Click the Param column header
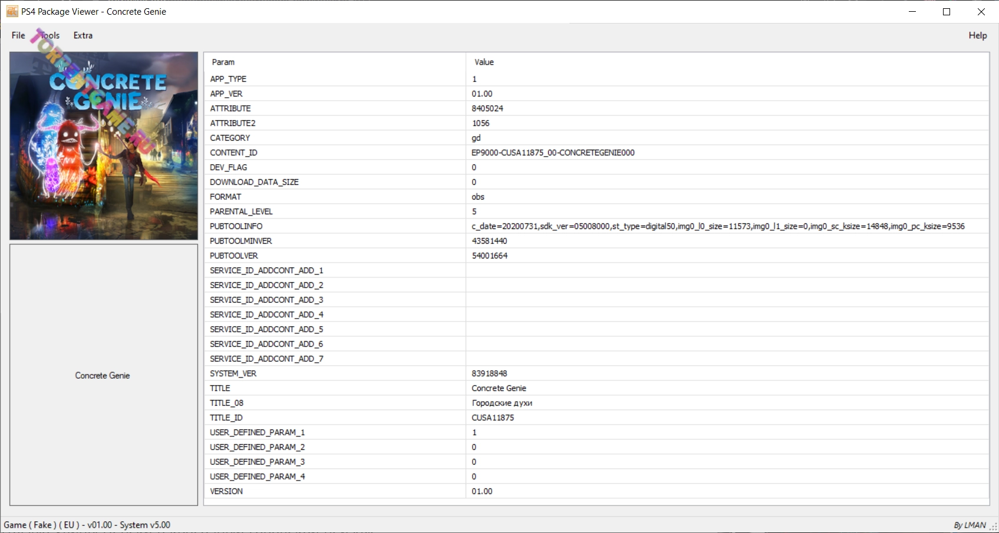Viewport: 999px width, 533px height. click(x=223, y=62)
